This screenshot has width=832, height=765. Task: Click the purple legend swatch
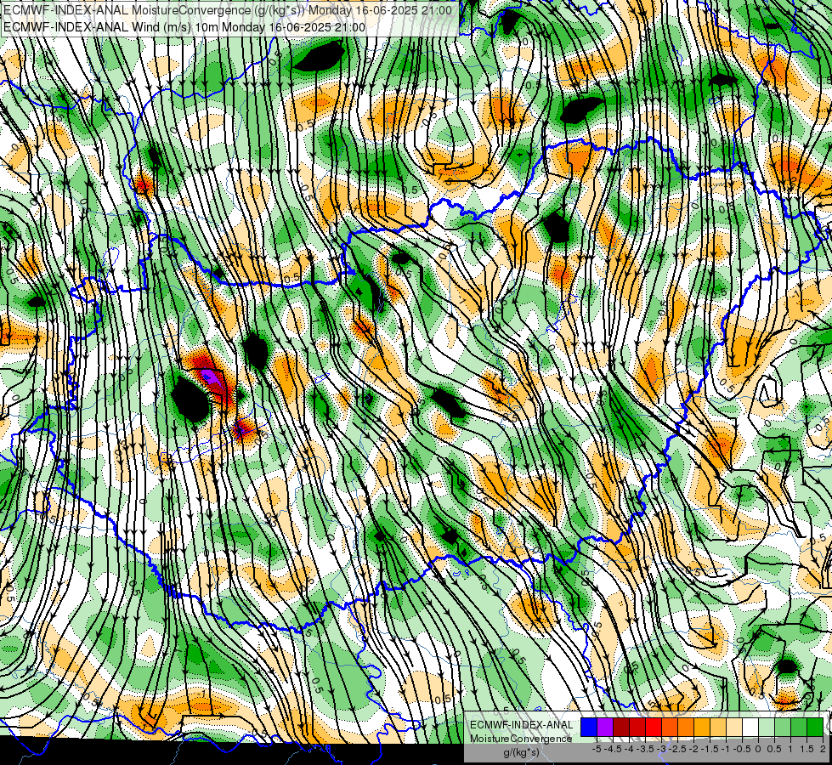pos(605,728)
